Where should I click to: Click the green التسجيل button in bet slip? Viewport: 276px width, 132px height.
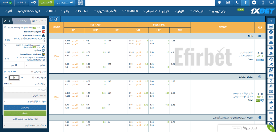pos(25,113)
